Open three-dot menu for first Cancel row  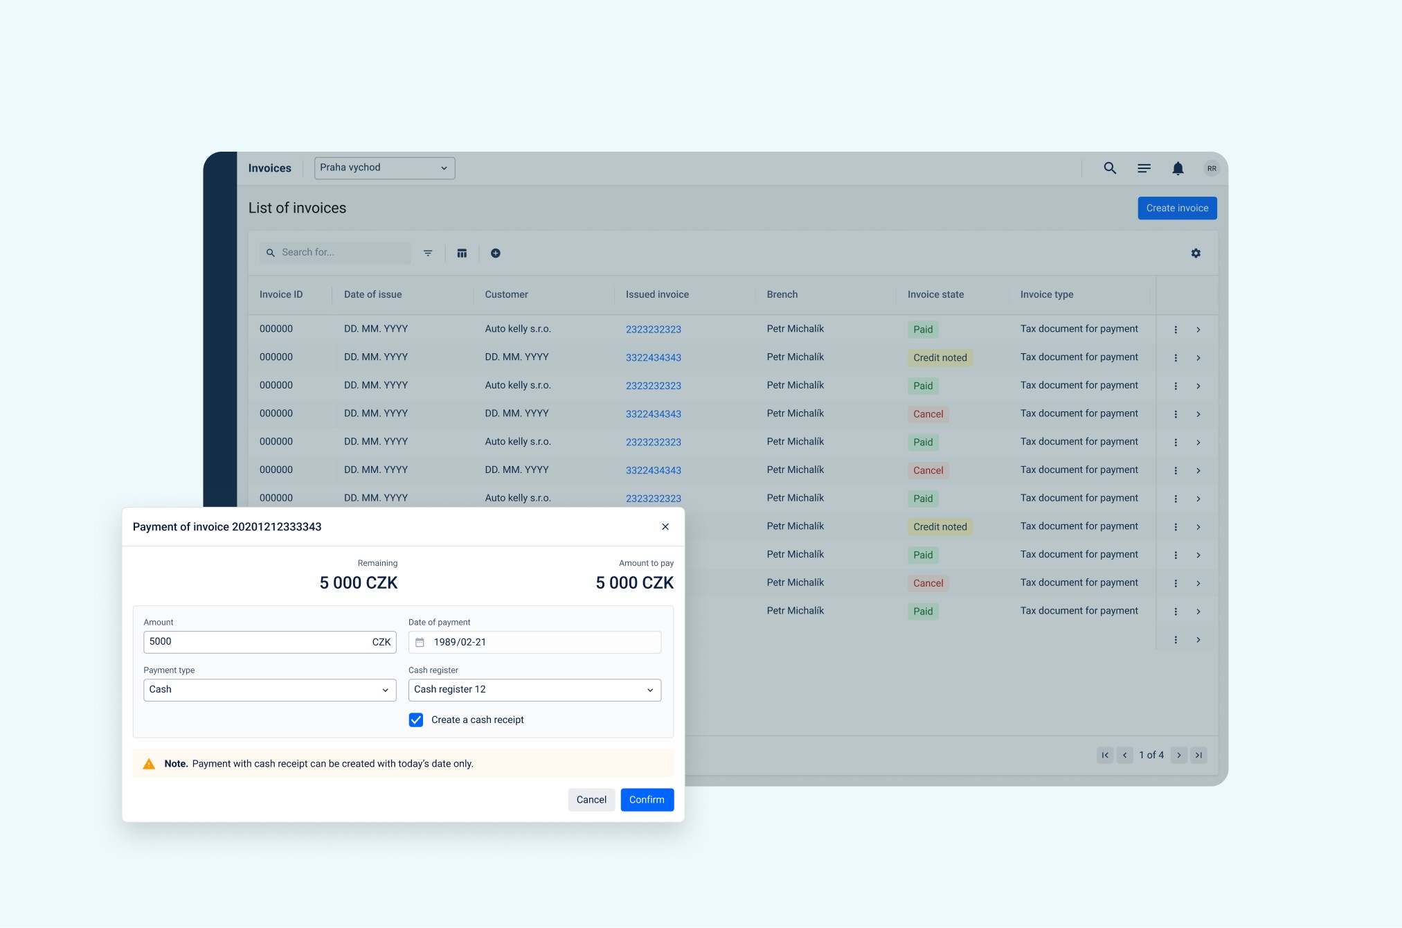coord(1176,414)
